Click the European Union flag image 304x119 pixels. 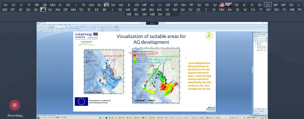click(x=81, y=101)
